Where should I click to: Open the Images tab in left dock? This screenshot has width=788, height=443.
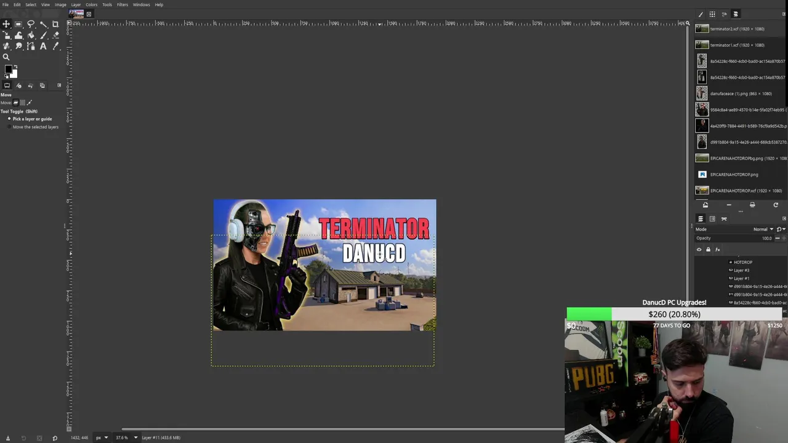(42, 86)
